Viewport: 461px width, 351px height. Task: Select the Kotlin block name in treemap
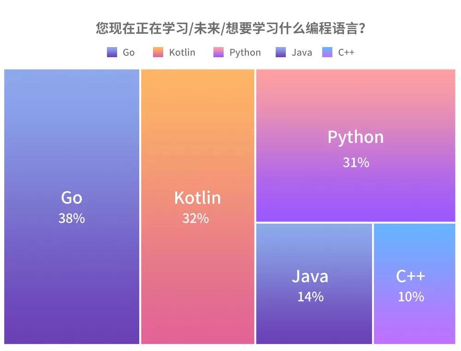click(197, 198)
